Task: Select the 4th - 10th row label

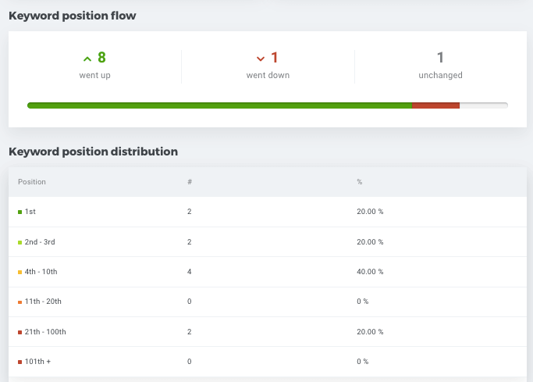Action: [x=41, y=271]
